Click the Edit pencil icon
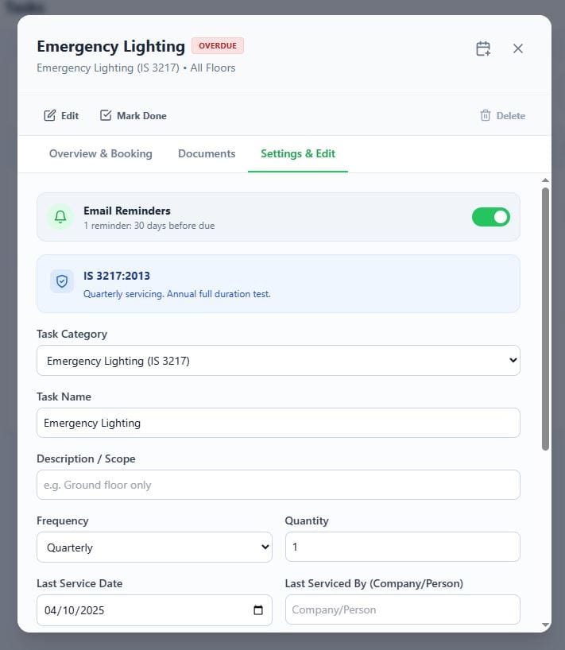Image resolution: width=565 pixels, height=650 pixels. tap(50, 115)
